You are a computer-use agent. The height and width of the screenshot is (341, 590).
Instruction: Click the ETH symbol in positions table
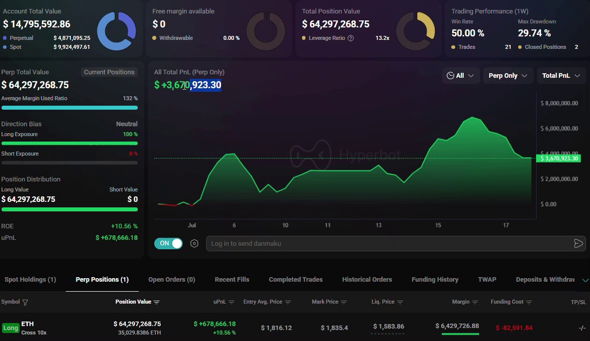(27, 324)
